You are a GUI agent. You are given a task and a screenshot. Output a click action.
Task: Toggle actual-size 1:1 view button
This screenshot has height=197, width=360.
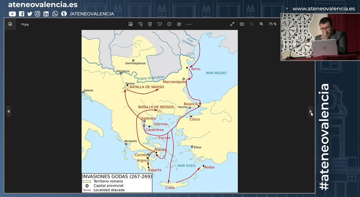[x=242, y=24]
